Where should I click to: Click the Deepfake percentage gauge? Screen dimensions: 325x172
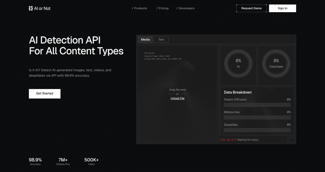click(276, 63)
